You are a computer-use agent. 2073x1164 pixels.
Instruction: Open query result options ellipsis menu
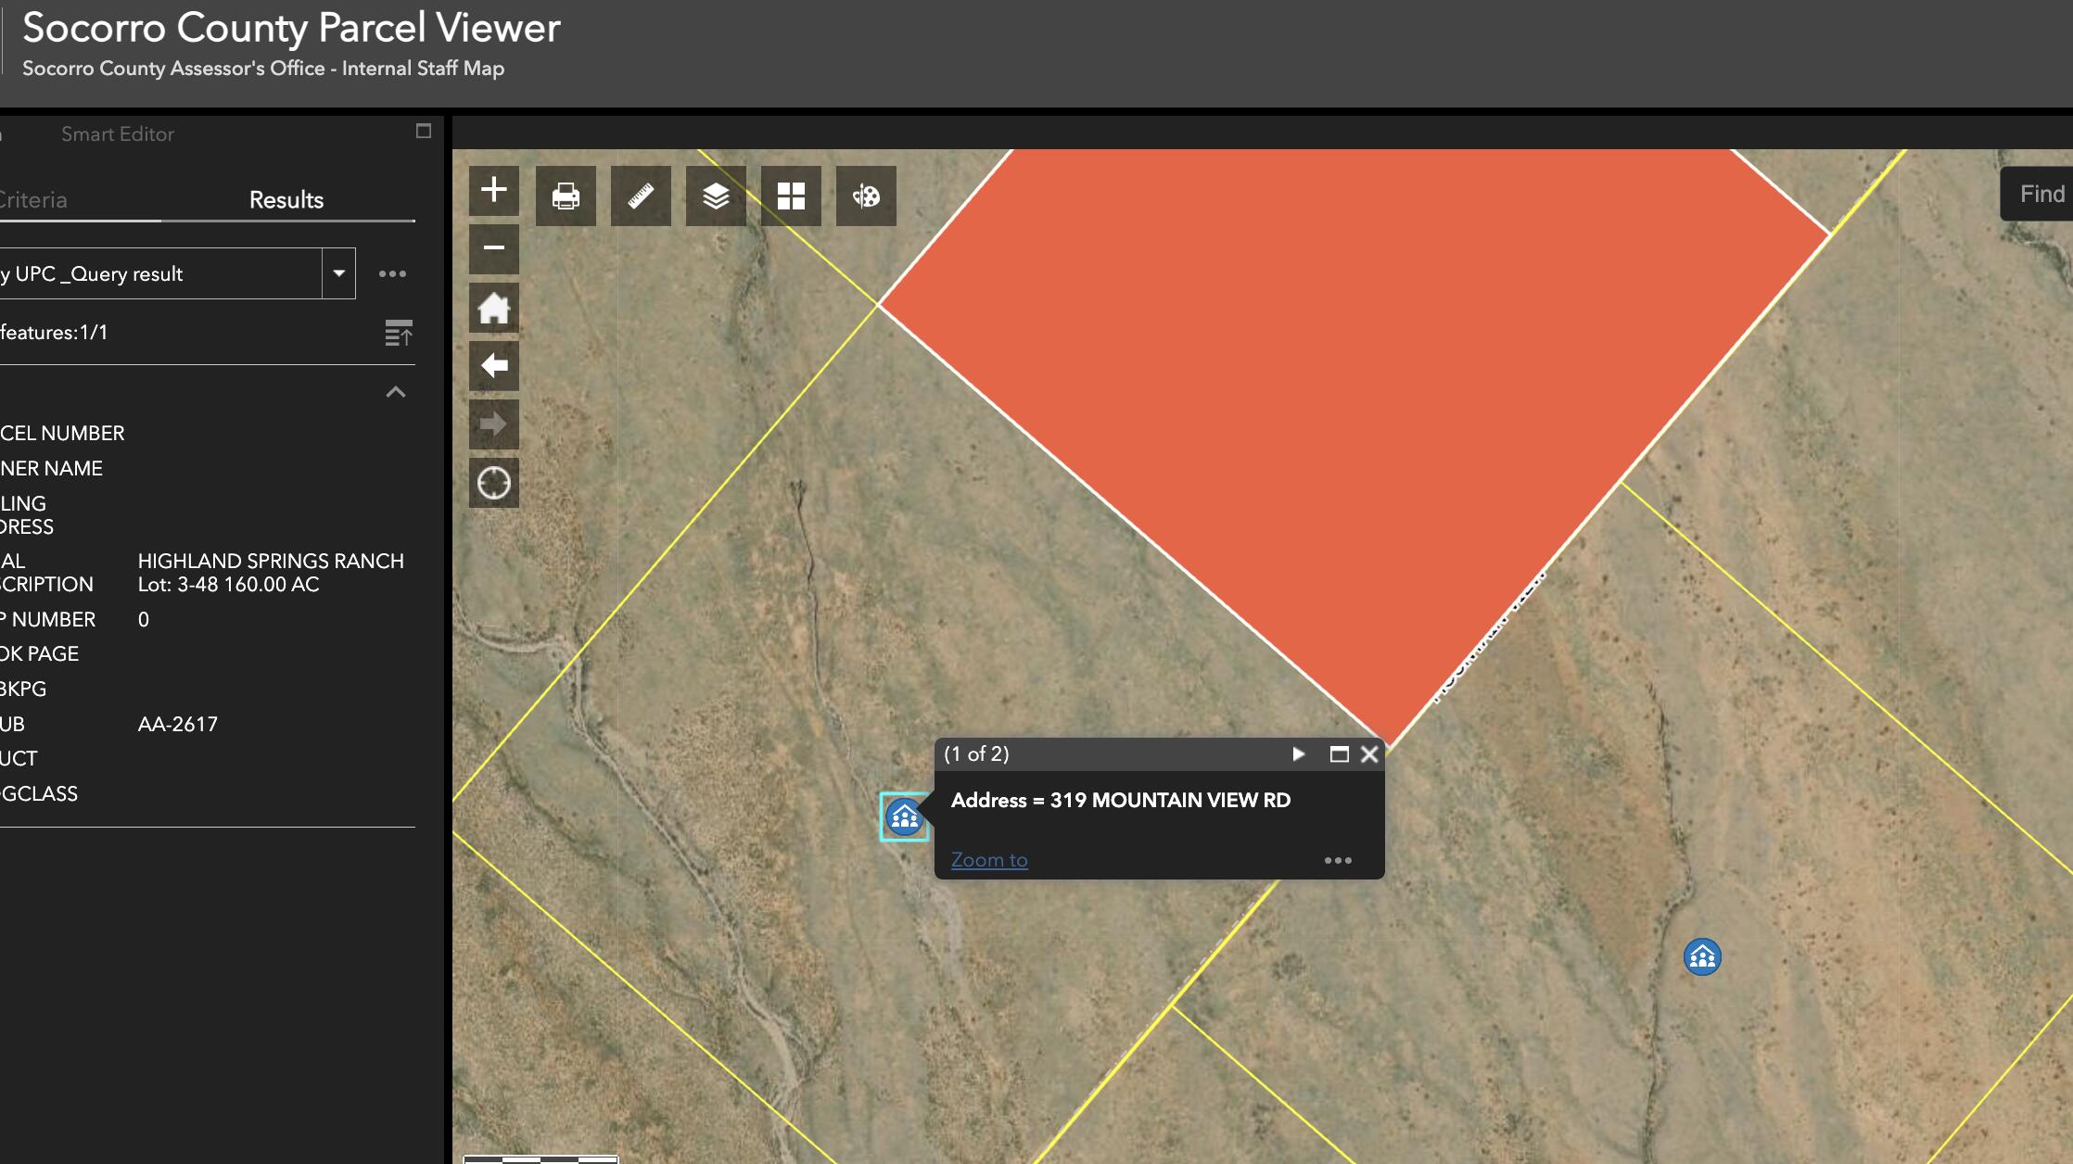[392, 273]
